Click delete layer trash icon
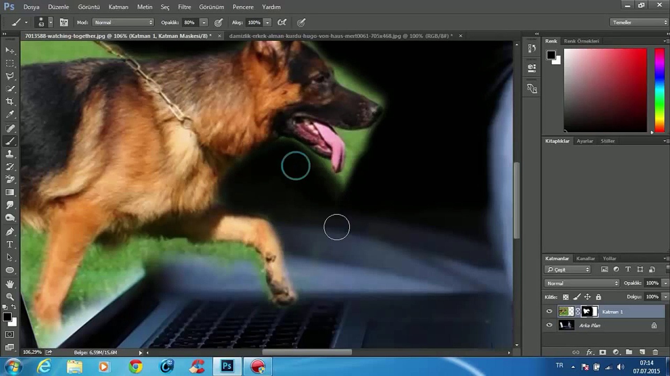The height and width of the screenshot is (376, 670). (655, 352)
